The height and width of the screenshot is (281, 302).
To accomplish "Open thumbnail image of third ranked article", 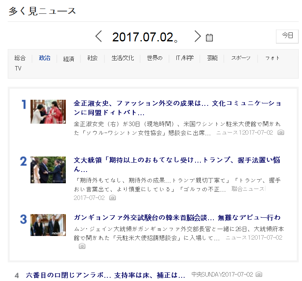I will click(48, 225).
